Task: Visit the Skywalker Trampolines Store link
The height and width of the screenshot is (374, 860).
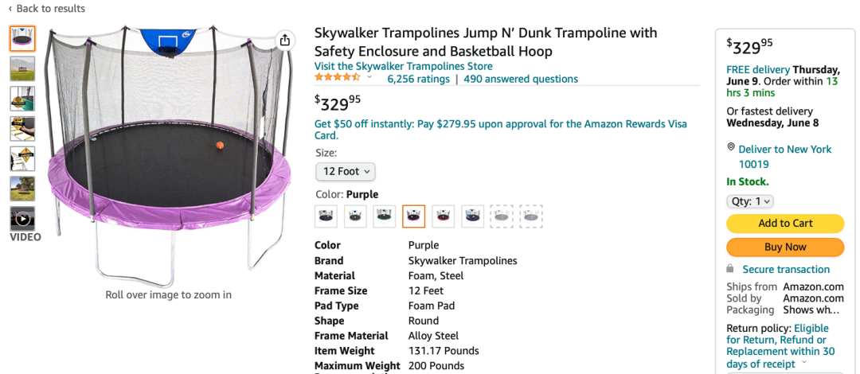Action: [403, 66]
